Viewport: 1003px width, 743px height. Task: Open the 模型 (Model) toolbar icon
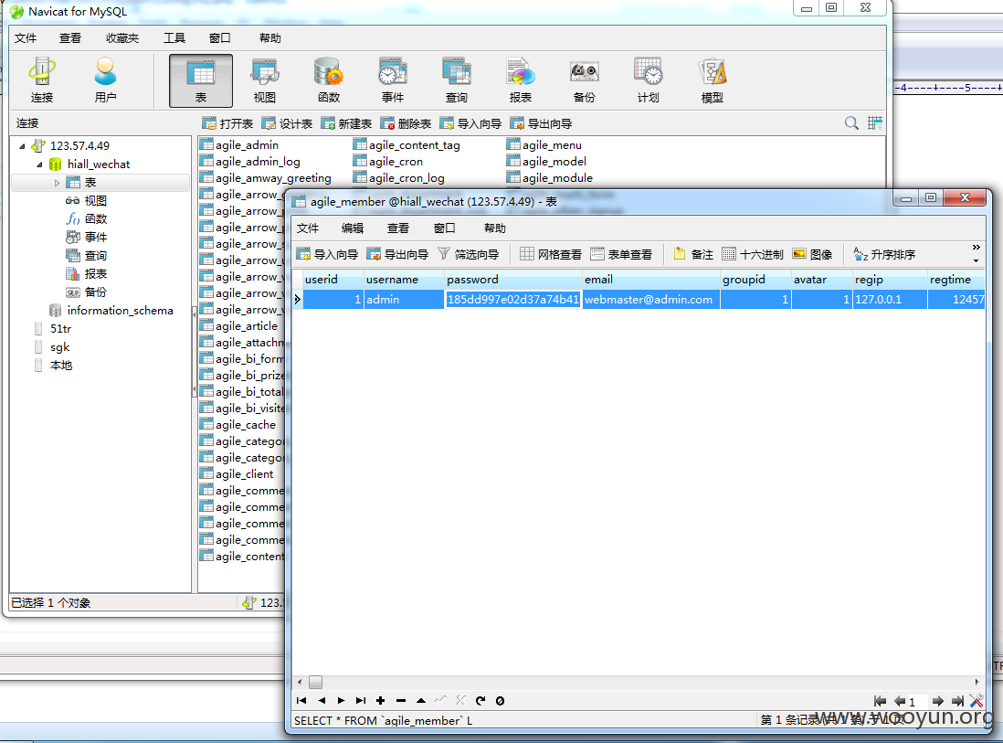click(713, 80)
